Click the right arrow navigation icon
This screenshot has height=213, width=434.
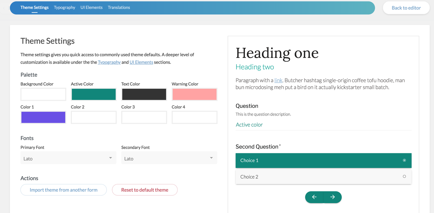point(332,197)
